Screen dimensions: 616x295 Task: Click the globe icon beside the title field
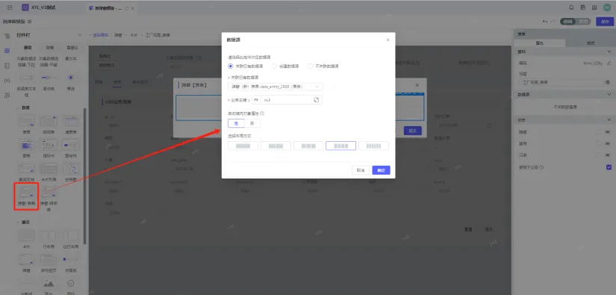click(x=608, y=82)
